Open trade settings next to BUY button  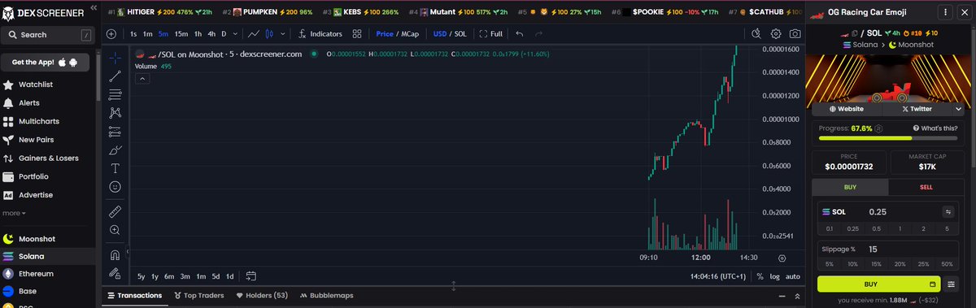pyautogui.click(x=952, y=284)
